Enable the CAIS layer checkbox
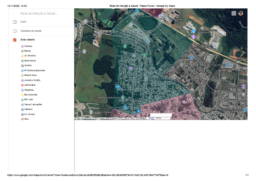The width and height of the screenshot is (256, 181). coord(15,22)
